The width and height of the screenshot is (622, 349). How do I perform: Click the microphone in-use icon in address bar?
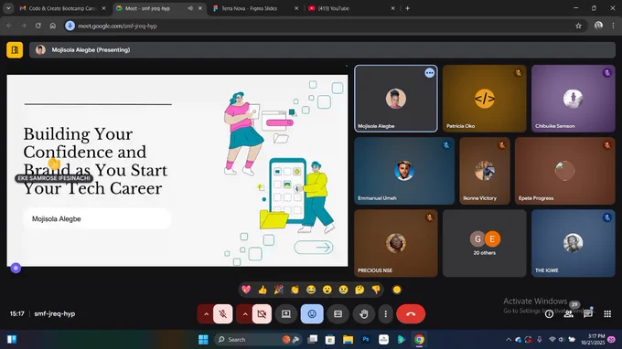(70, 26)
